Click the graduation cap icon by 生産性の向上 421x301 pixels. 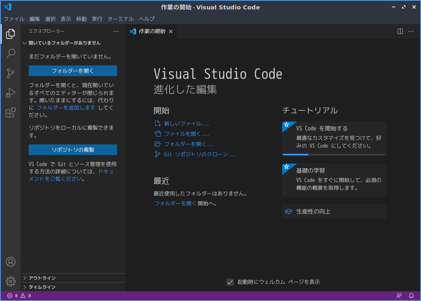coord(289,211)
